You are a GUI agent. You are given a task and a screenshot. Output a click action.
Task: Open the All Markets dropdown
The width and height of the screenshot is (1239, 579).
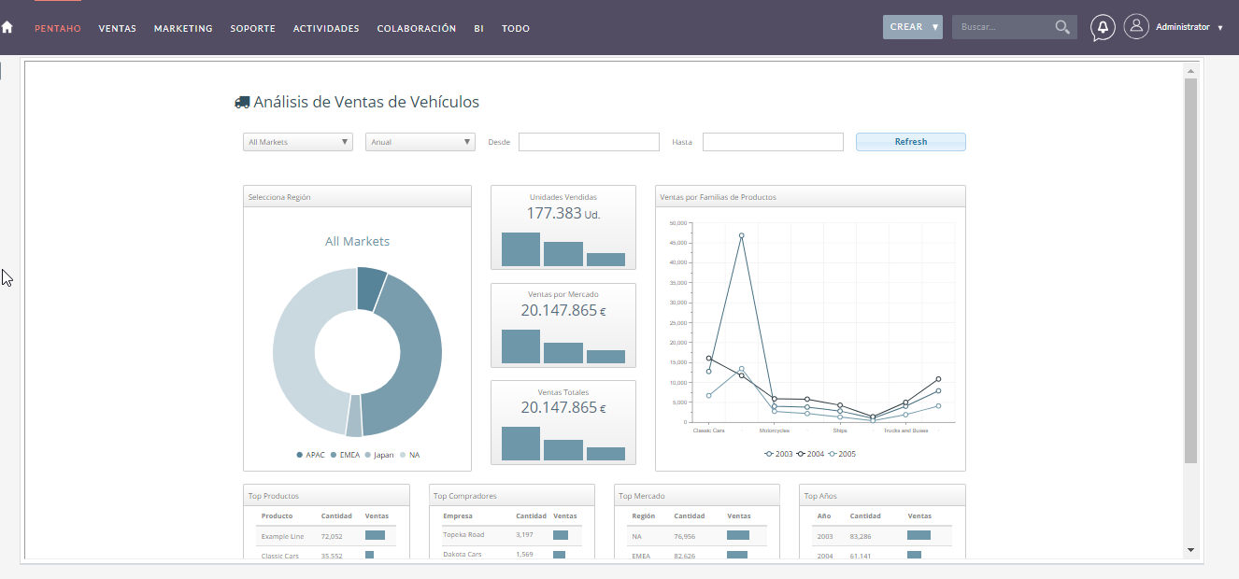[297, 141]
